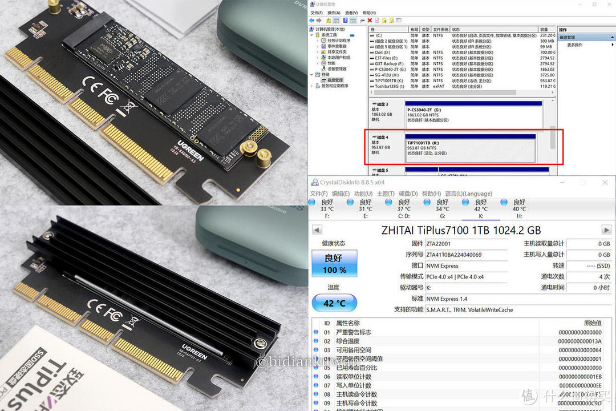Viewport: 616px width, 411px height.
Task: Open 语言(L)(Language) menu
Action: pyautogui.click(x=469, y=194)
